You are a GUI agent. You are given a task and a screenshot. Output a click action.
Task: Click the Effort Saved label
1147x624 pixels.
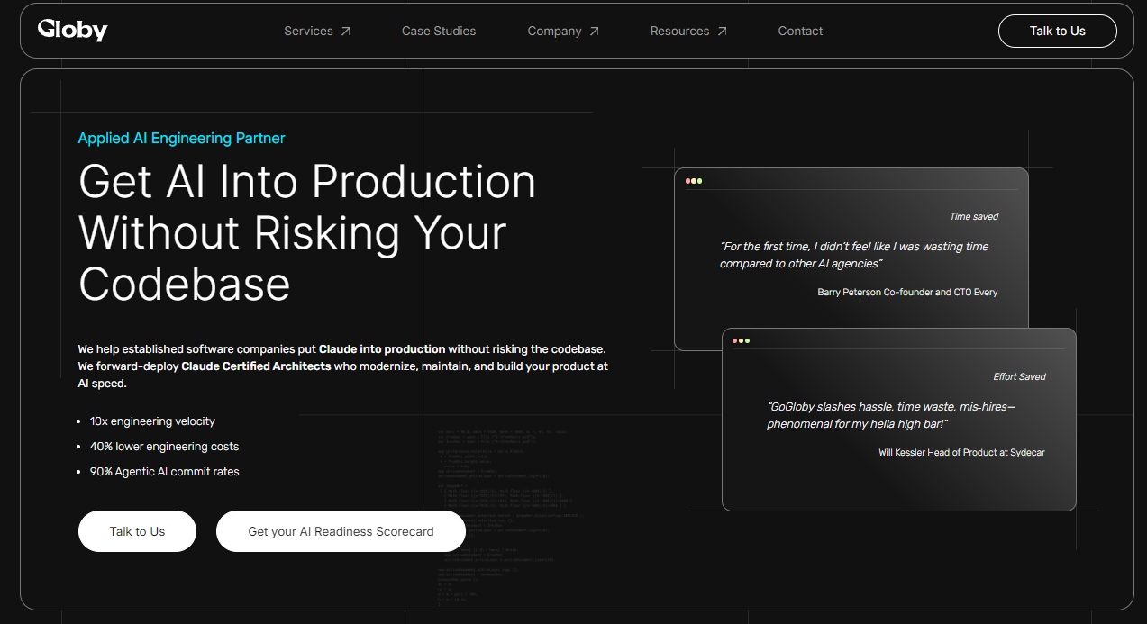coord(1019,376)
